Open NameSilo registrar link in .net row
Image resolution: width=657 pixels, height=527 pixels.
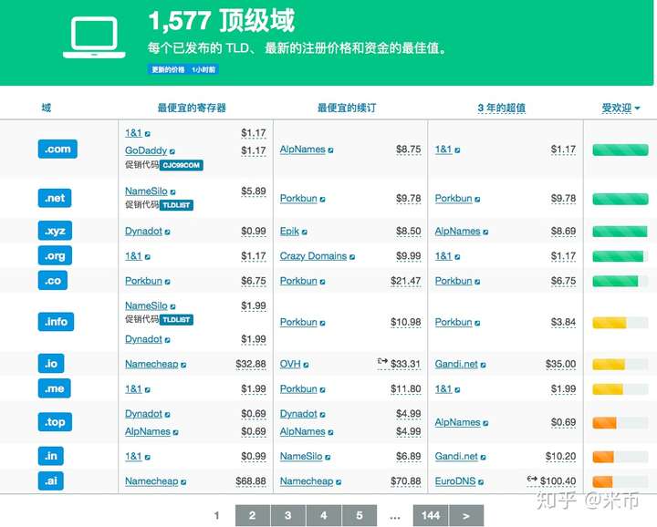[x=146, y=191]
